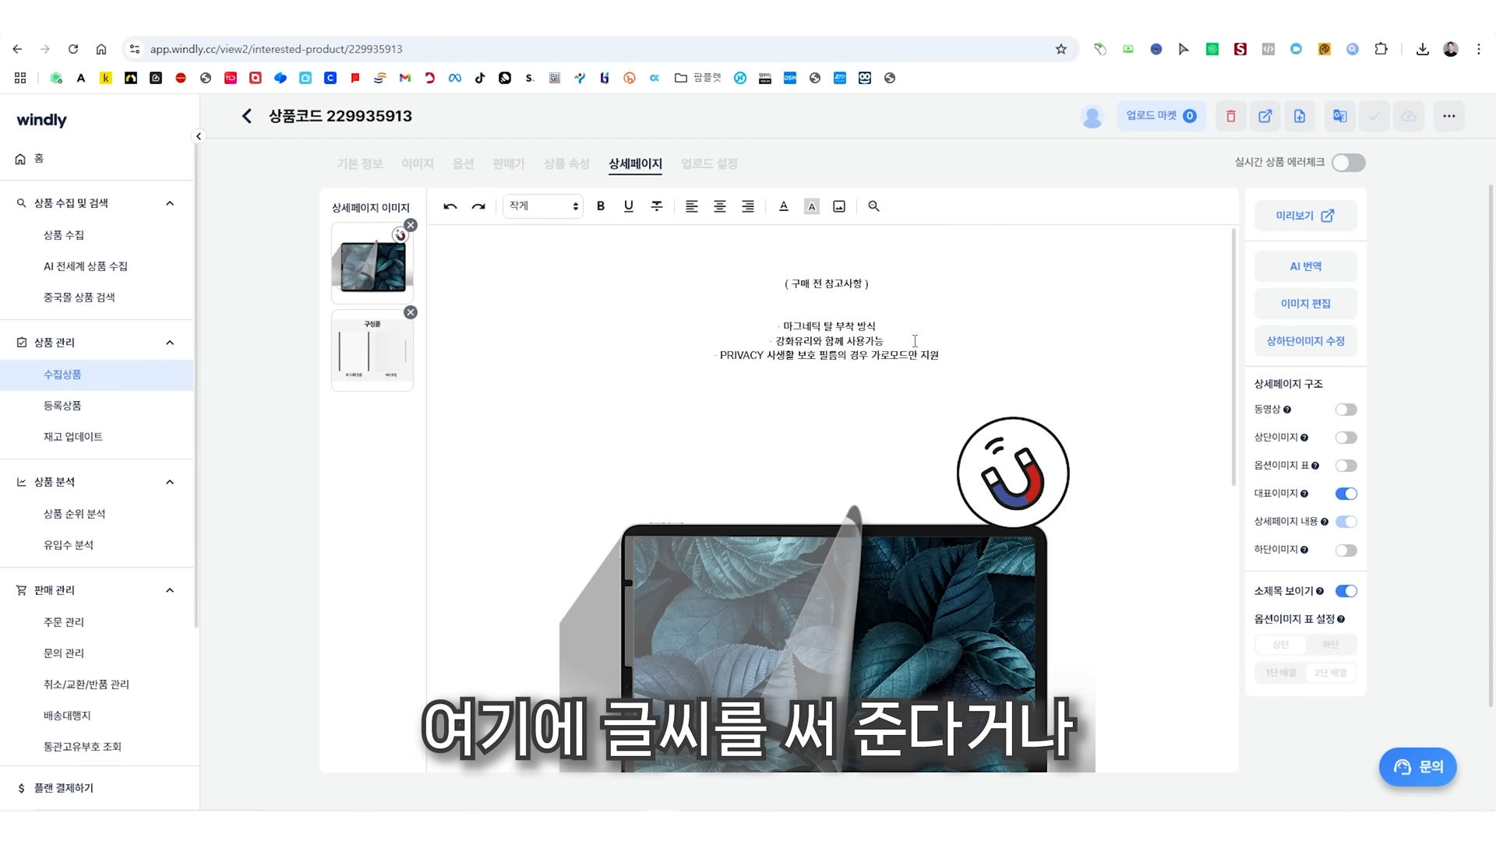Collapse the 판매 관리 sidebar section
Image resolution: width=1496 pixels, height=841 pixels.
(170, 590)
